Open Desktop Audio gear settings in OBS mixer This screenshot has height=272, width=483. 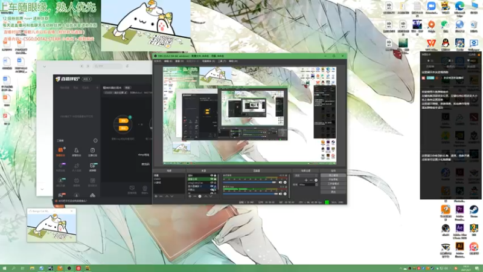(285, 183)
